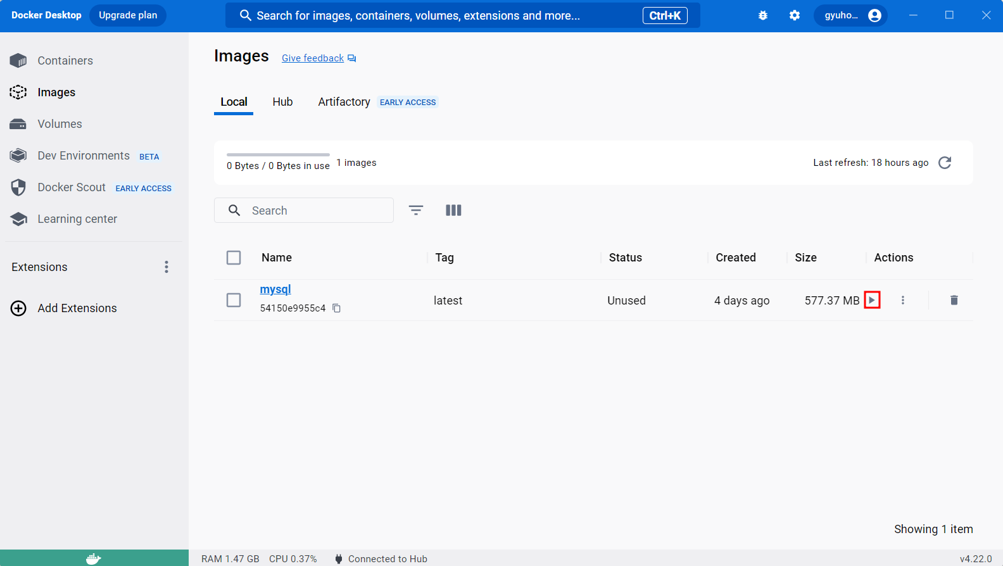Click the magnifier icon in images Search
The height and width of the screenshot is (566, 1003).
[234, 210]
